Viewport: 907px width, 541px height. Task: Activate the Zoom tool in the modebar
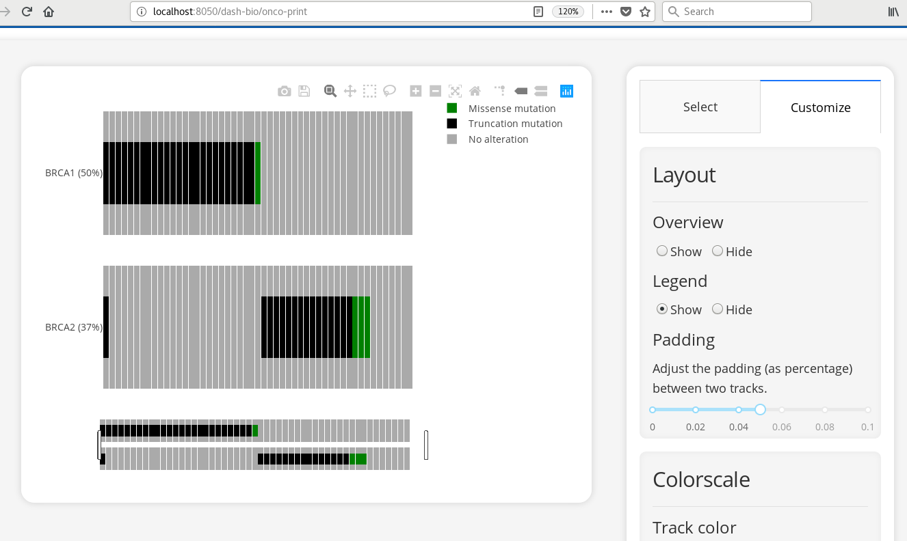tap(330, 90)
